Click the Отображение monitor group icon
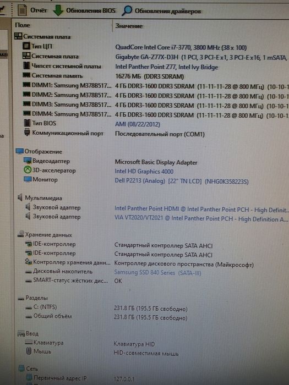The width and height of the screenshot is (289, 385). tap(19, 151)
